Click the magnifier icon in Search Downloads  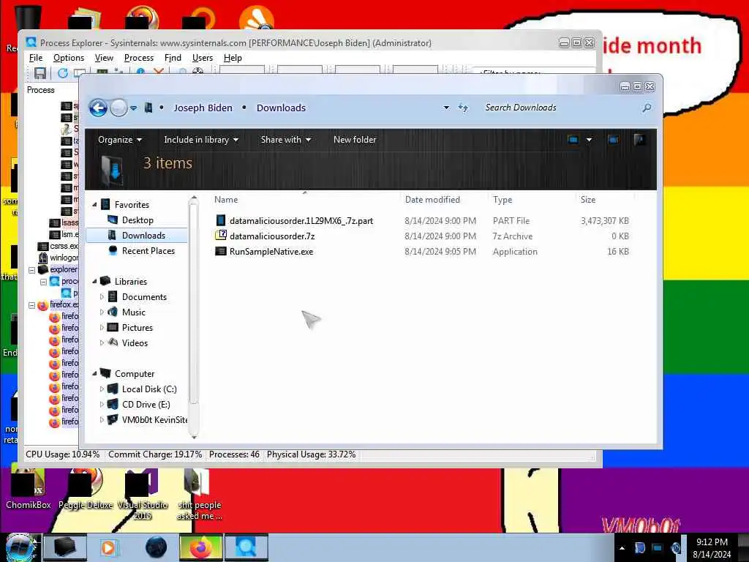[647, 108]
